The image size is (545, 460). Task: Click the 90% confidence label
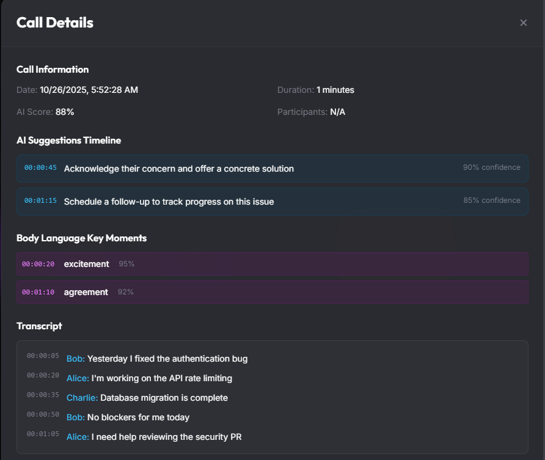click(491, 167)
